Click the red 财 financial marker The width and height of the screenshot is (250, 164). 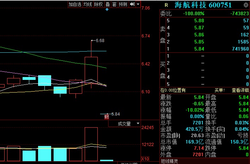click(106, 117)
